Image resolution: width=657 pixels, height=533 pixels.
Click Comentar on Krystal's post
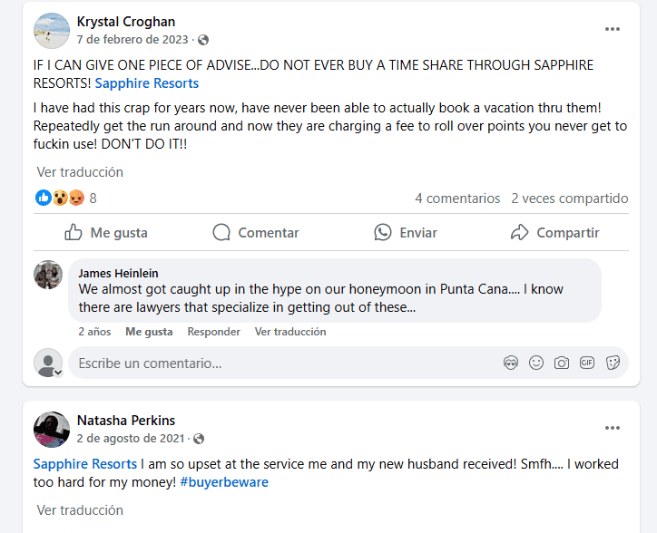(x=255, y=233)
